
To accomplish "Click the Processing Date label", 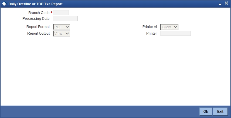I will [36, 19].
